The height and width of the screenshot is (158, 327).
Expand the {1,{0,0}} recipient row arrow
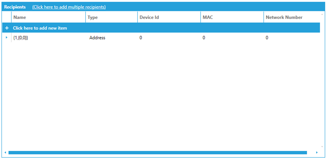[7, 38]
